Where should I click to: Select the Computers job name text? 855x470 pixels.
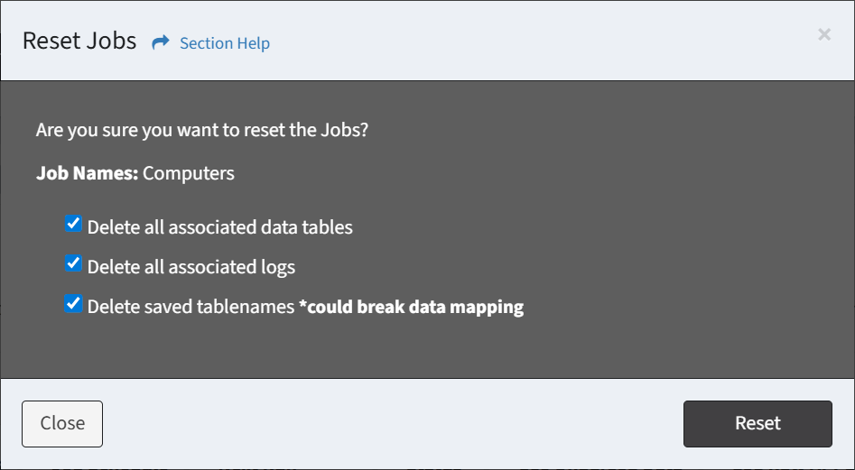pyautogui.click(x=189, y=173)
